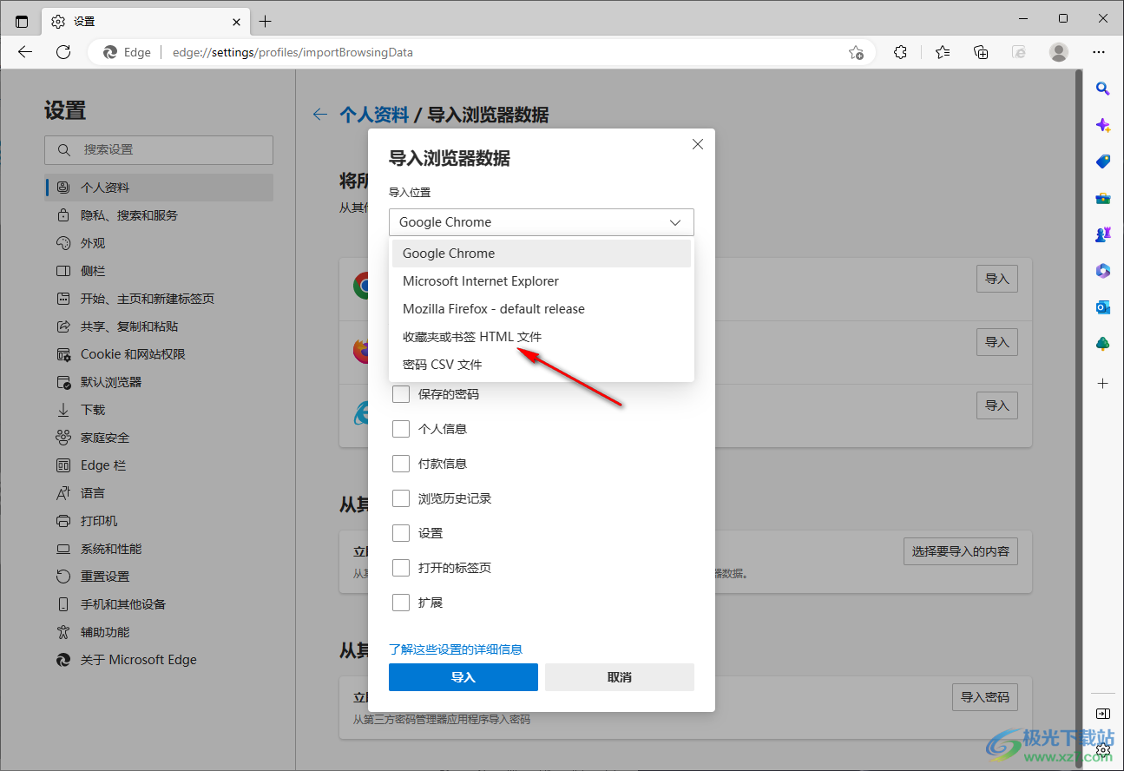
Task: Open Collections icon in toolbar
Action: (x=981, y=52)
